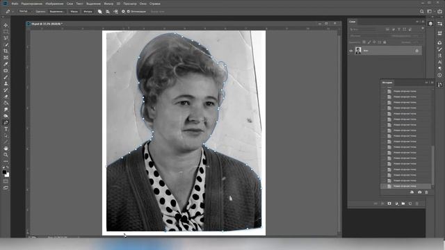Turn layer filtering on or off switch
This screenshot has width=445, height=250.
pyautogui.click(x=423, y=29)
